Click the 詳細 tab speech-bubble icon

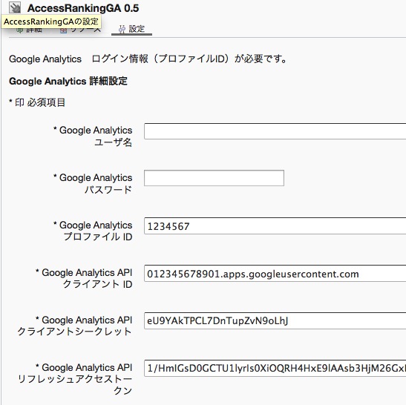(x=20, y=30)
